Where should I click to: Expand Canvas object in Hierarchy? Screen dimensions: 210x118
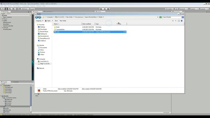tap(2, 28)
